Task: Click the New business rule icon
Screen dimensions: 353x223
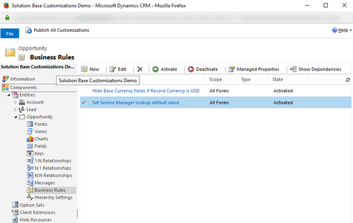Action: pyautogui.click(x=84, y=69)
